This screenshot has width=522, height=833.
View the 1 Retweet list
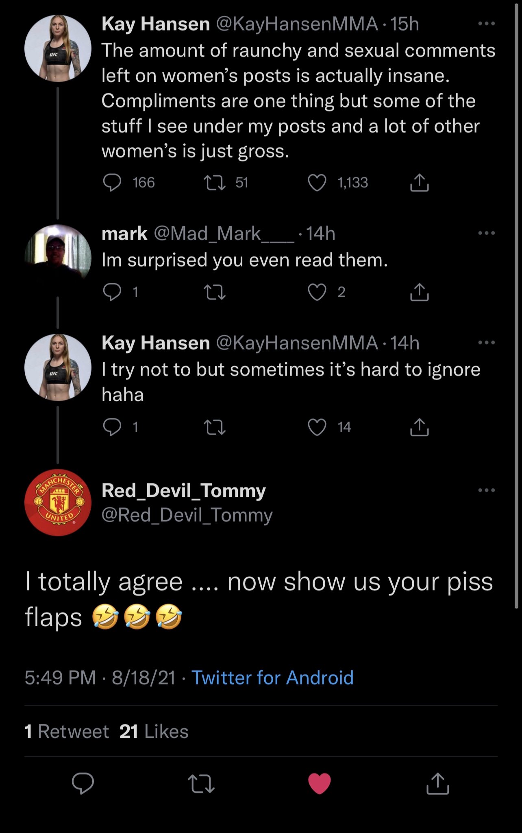[67, 731]
